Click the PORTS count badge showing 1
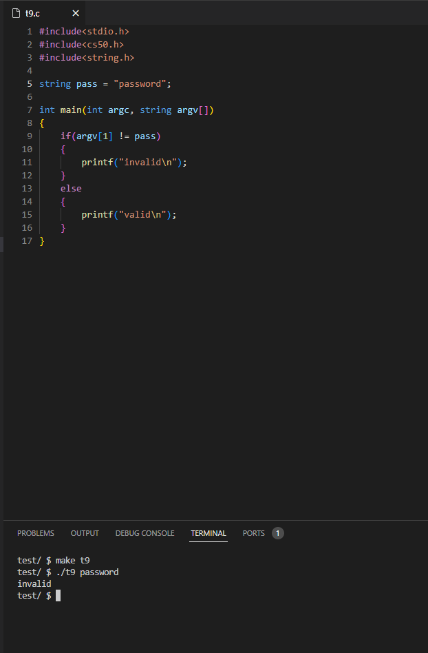Image resolution: width=428 pixels, height=653 pixels. pyautogui.click(x=278, y=533)
